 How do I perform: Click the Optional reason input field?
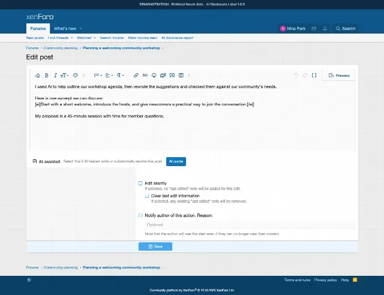point(250,225)
